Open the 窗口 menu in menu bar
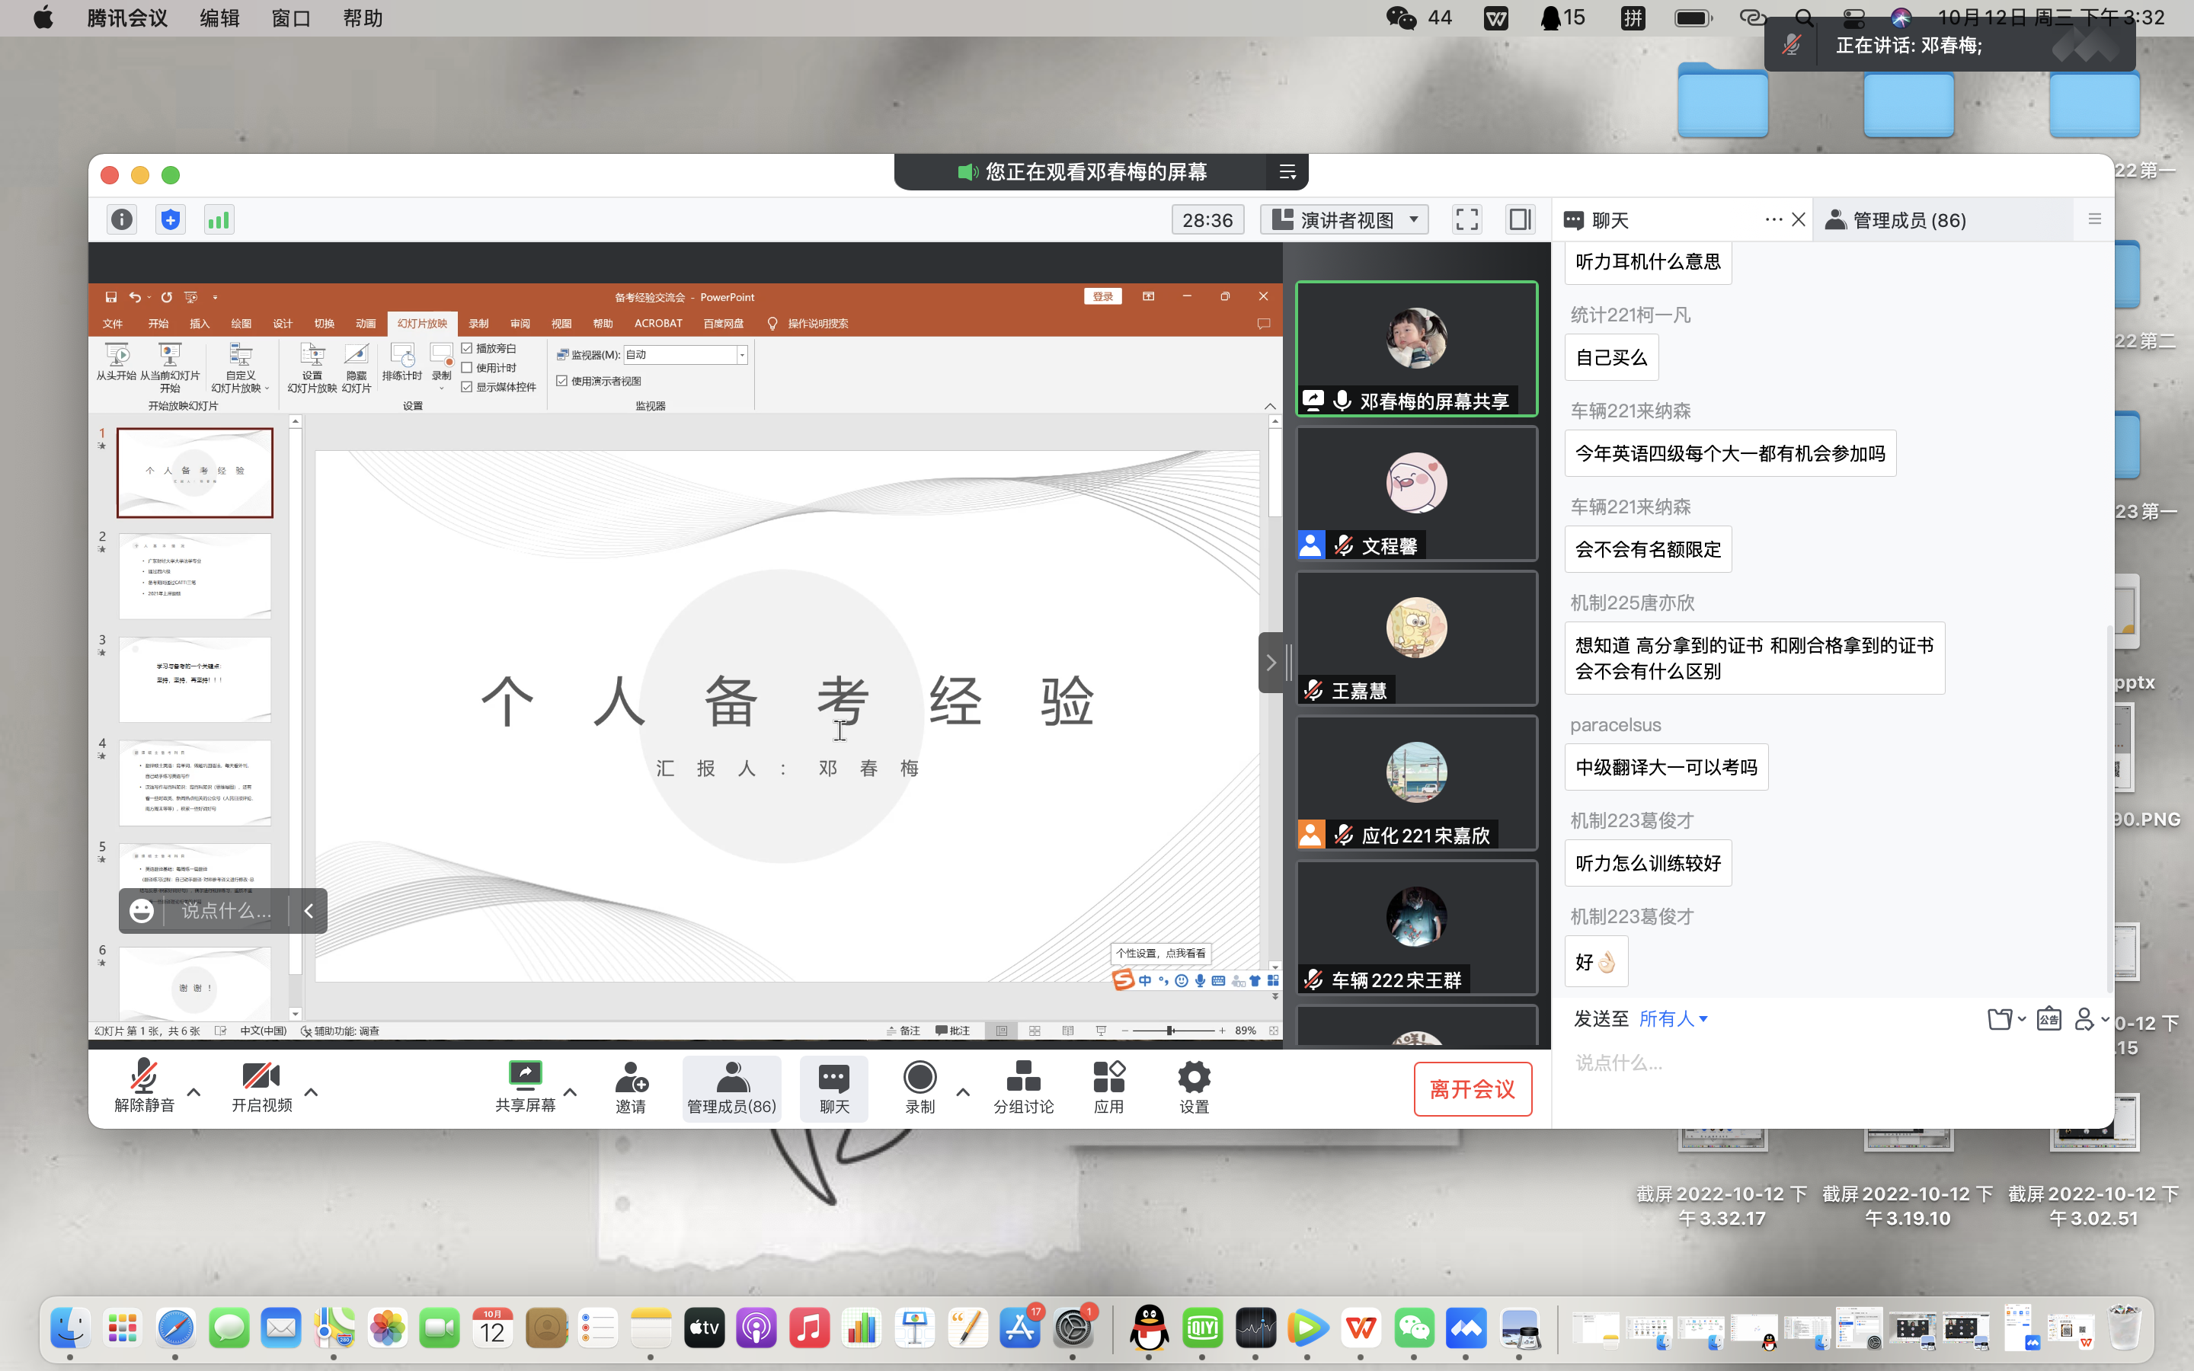This screenshot has width=2194, height=1371. tap(290, 18)
